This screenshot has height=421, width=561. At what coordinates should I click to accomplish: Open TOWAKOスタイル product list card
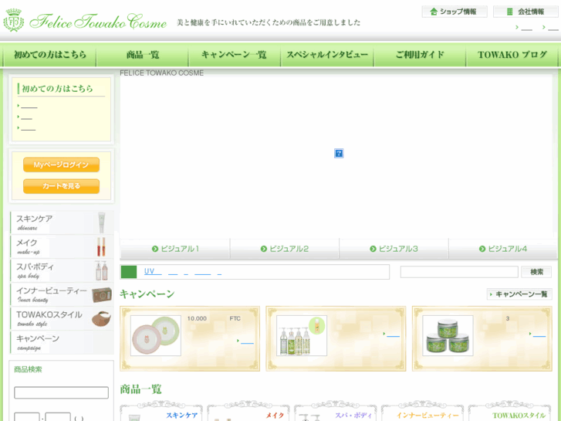click(509, 412)
